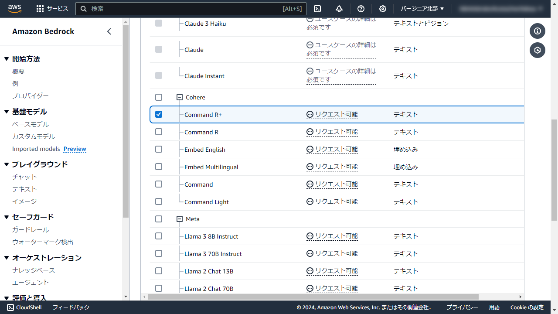Screen dimensions: 558x314
Task: Click use case required icon for Claude Instant
Action: (310, 71)
